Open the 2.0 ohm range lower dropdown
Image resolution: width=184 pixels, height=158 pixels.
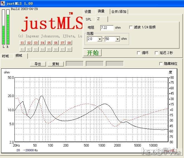point(100,39)
